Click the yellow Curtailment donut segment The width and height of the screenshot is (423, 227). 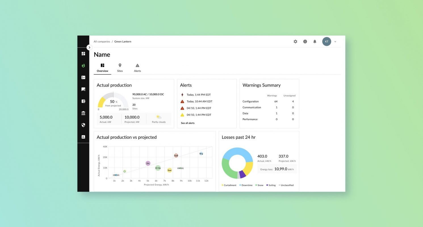pos(248,168)
